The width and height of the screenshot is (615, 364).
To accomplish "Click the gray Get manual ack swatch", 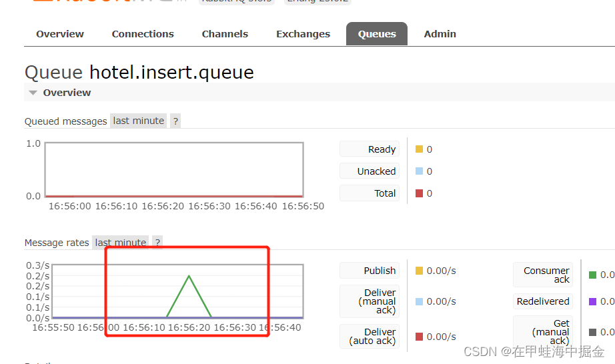I will [x=592, y=332].
